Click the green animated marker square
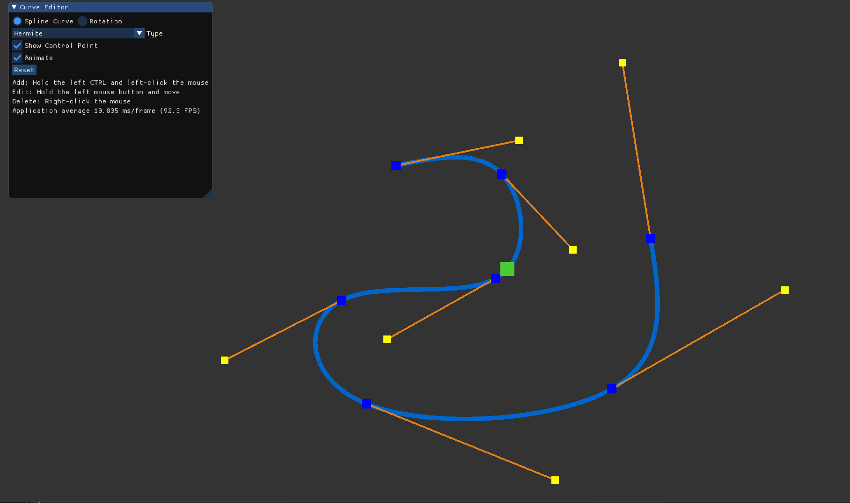Viewport: 850px width, 503px height. (x=507, y=269)
